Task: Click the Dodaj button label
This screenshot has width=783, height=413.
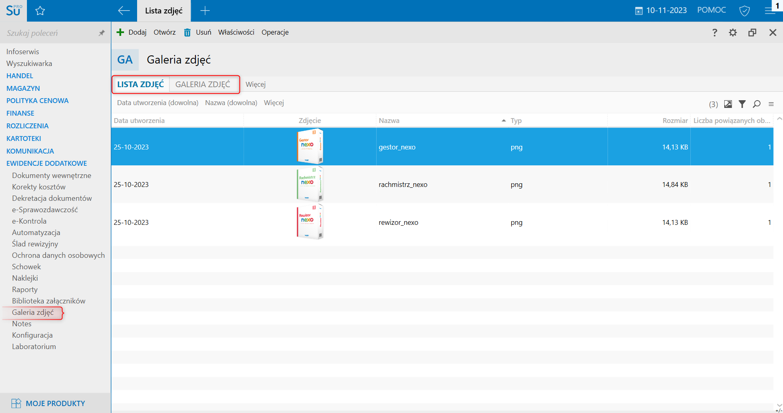Action: [x=138, y=32]
